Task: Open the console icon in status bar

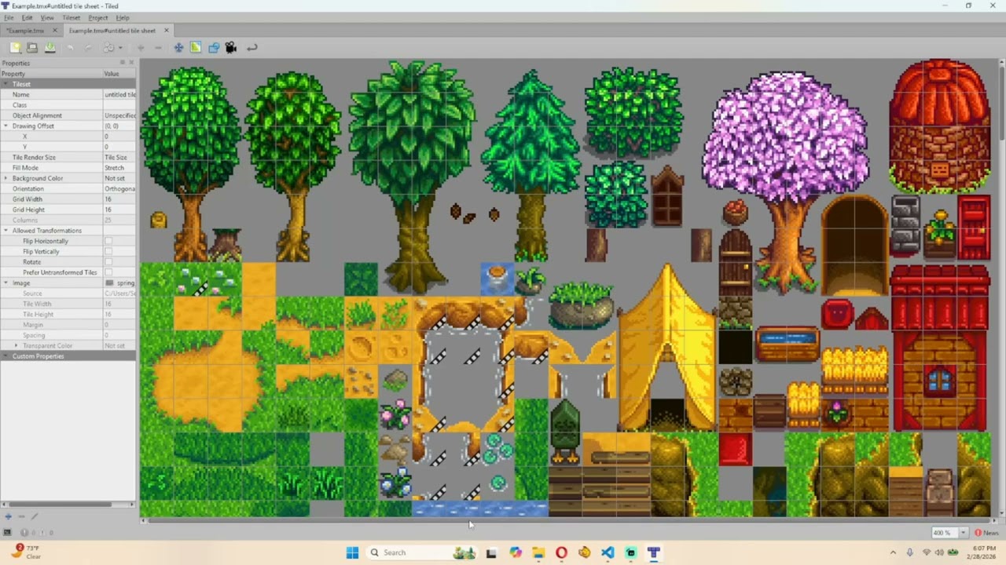Action: coord(7,532)
